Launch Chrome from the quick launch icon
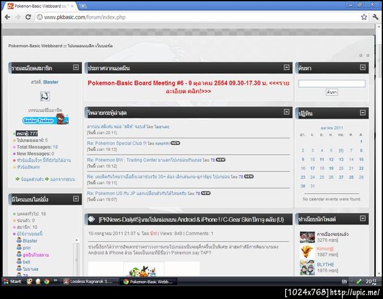 (x=47, y=281)
